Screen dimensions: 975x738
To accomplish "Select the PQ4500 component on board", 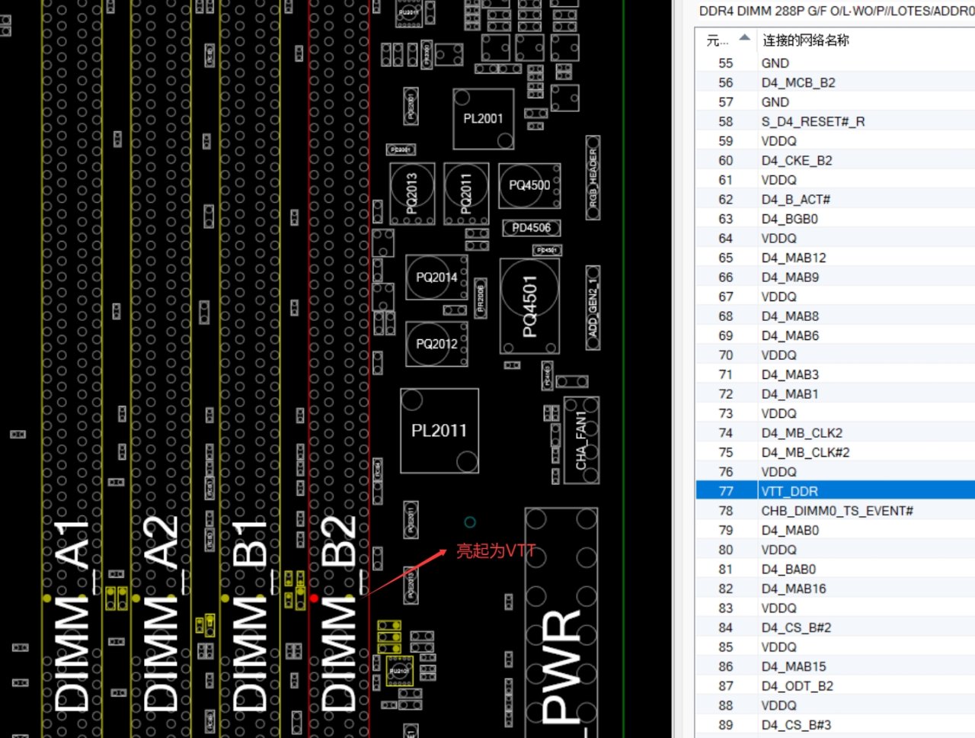I will click(x=529, y=185).
